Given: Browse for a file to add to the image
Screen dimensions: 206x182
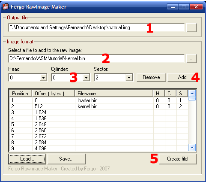Looking at the screenshot, I should click(191, 58).
